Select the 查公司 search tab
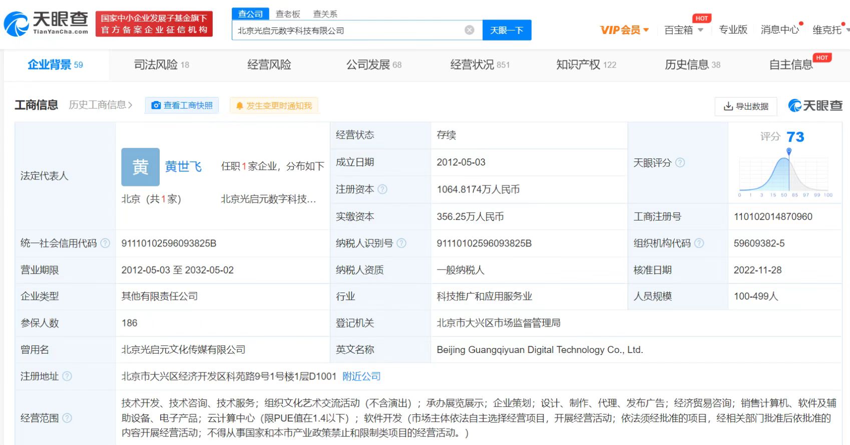This screenshot has height=445, width=850. pos(250,14)
